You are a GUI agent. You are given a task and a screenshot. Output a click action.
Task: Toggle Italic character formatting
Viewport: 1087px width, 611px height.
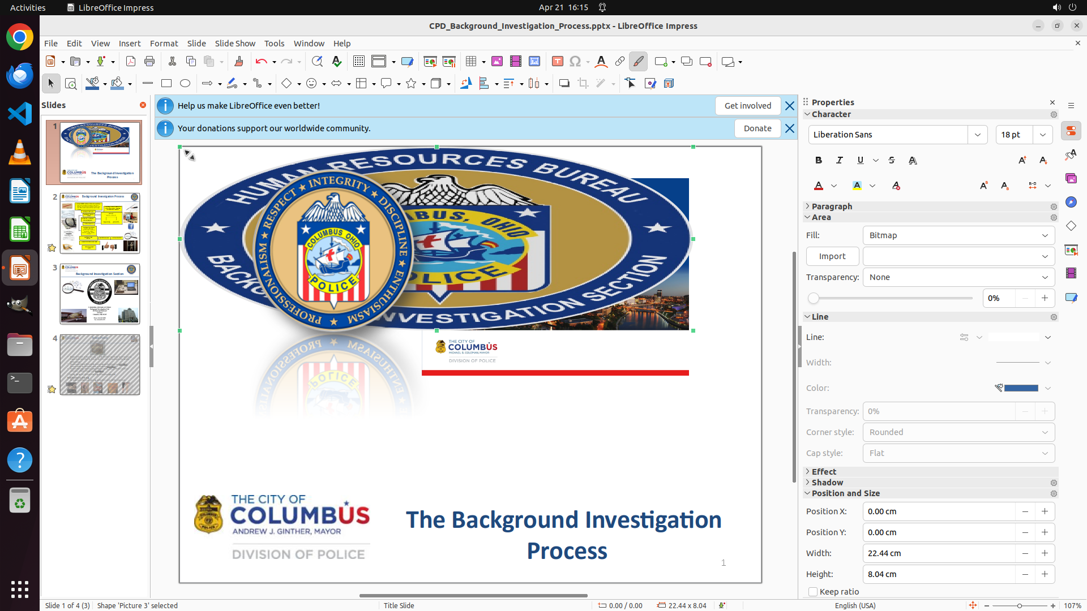tap(839, 160)
